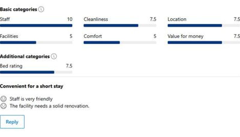The height and width of the screenshot is (137, 240).
Task: Click the Cleanliness category label
Action: coord(96,19)
